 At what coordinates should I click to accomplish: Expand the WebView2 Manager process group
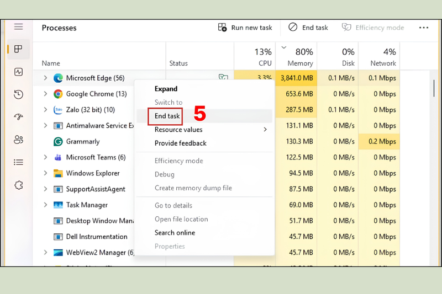[x=45, y=253]
